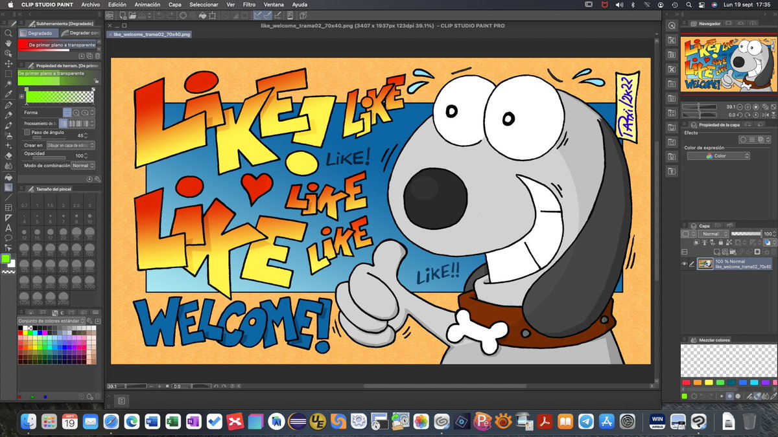Click Clip Studio launcher icon in command bar

coord(109,15)
